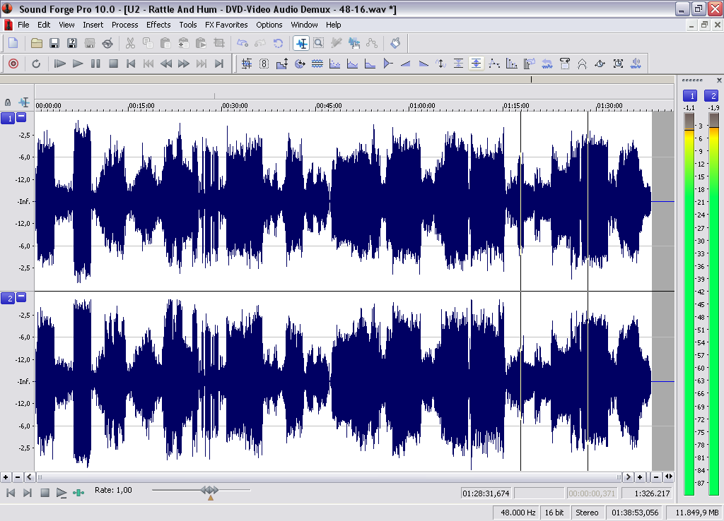Open the Plug-In Chainer hand icon
Image resolution: width=724 pixels, height=521 pixels.
395,43
